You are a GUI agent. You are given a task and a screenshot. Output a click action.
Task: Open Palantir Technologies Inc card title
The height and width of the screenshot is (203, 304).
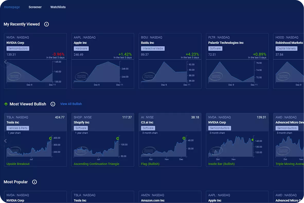[226, 43]
